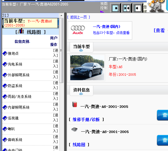Click the right-arrow view control icon
Image resolution: width=168 pixels, height=151 pixels.
116,8
